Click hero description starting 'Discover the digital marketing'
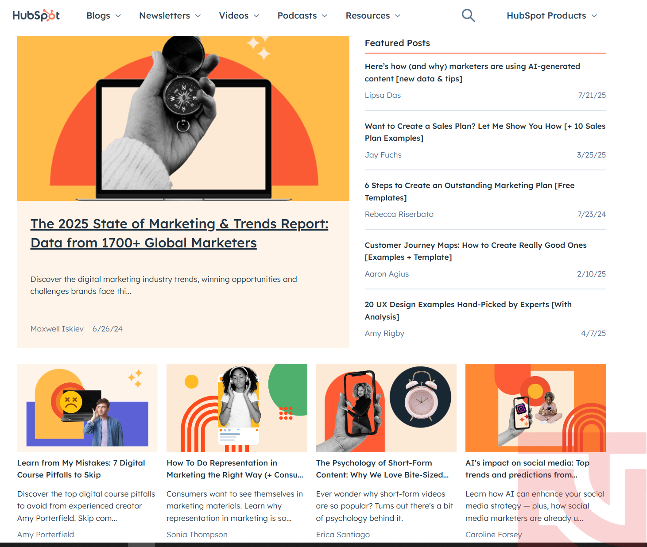 (164, 285)
